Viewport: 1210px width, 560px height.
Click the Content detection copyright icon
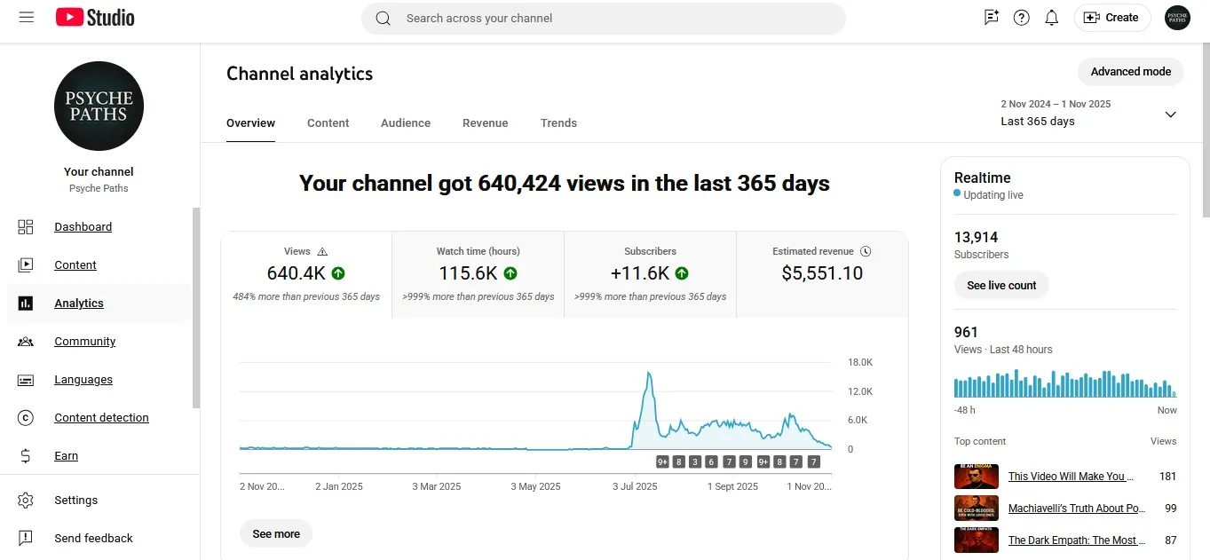26,418
